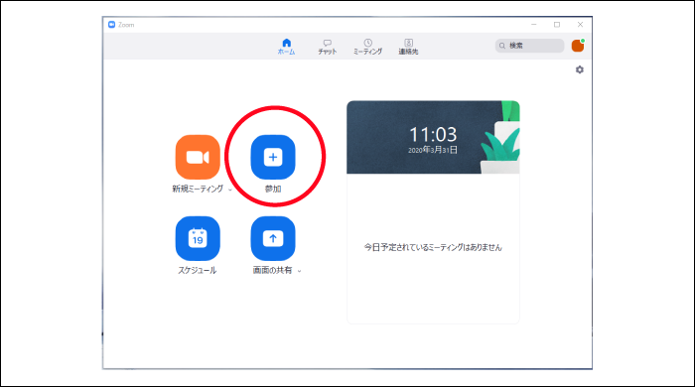Click the スケジュール label text

198,271
